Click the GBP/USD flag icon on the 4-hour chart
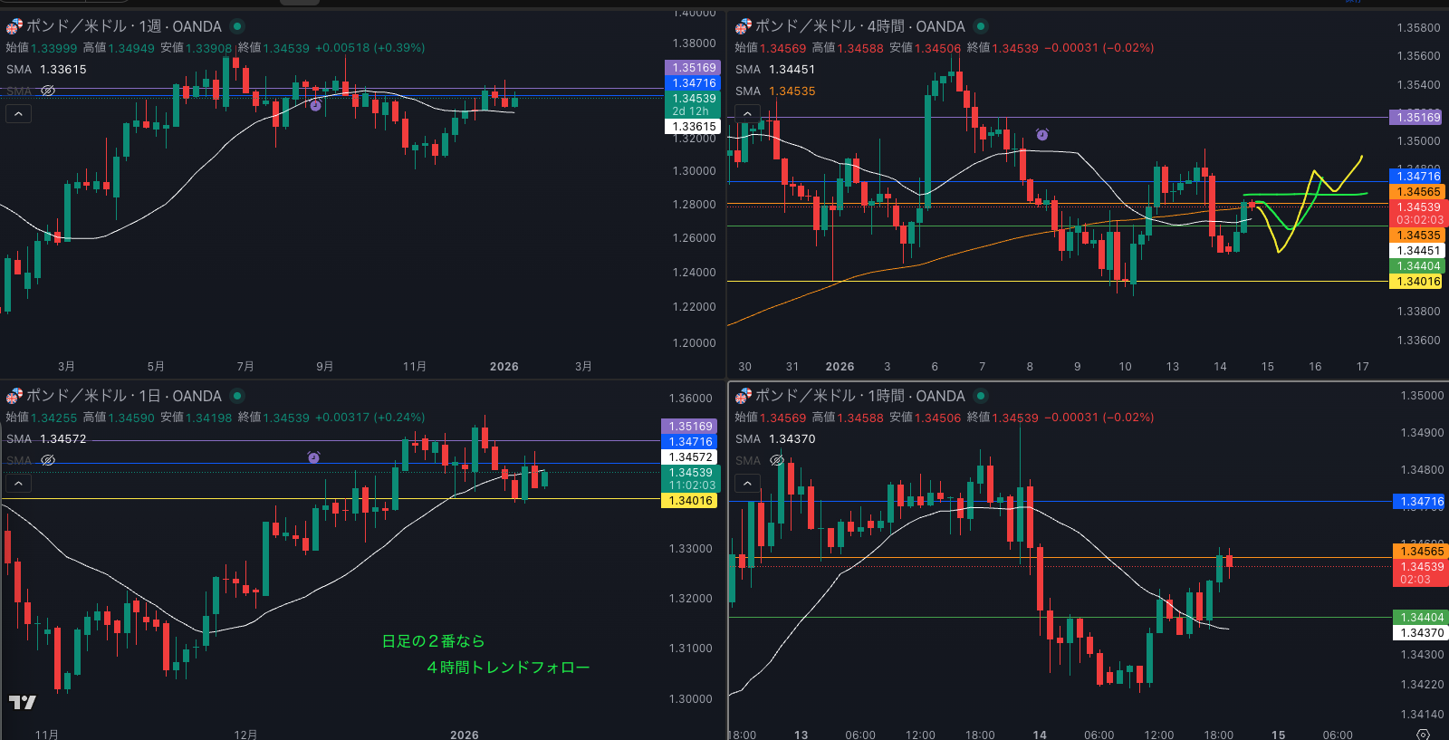This screenshot has height=740, width=1449. click(743, 26)
